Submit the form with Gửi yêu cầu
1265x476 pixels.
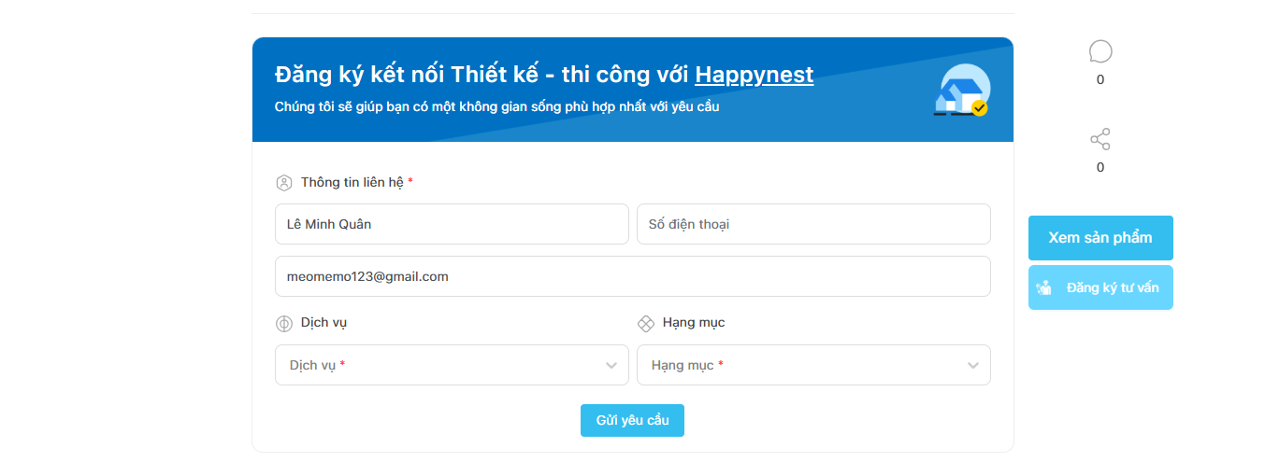tap(632, 420)
